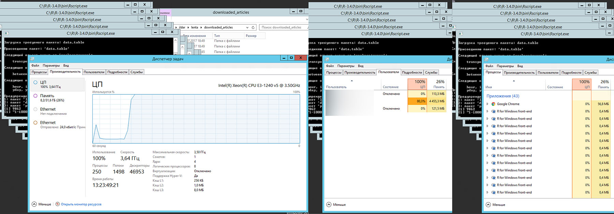Open Вид menu in Performance-tab Task Manager
This screenshot has height=214, width=614.
pyautogui.click(x=66, y=66)
